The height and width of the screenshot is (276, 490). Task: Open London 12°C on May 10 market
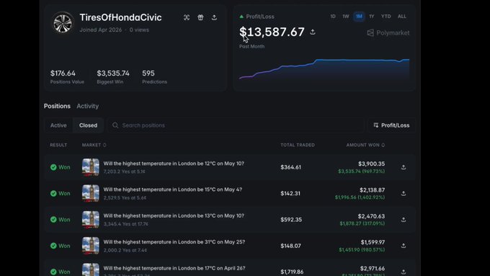pyautogui.click(x=174, y=164)
